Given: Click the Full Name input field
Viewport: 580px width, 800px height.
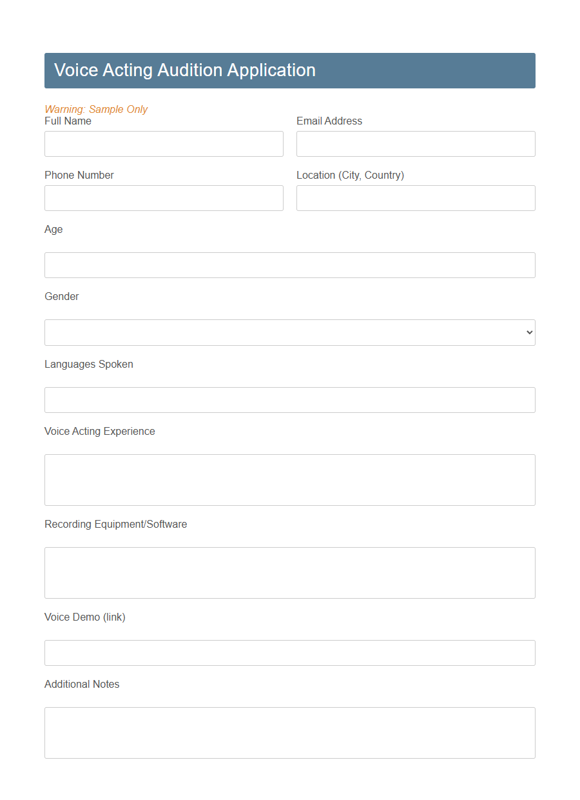Looking at the screenshot, I should point(164,143).
